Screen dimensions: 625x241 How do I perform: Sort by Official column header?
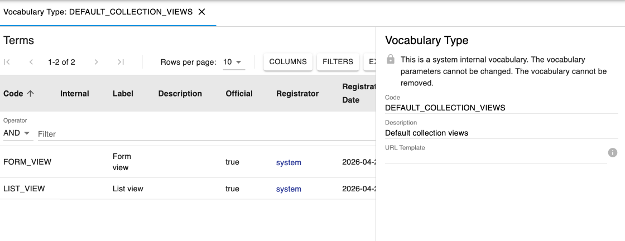tap(239, 94)
